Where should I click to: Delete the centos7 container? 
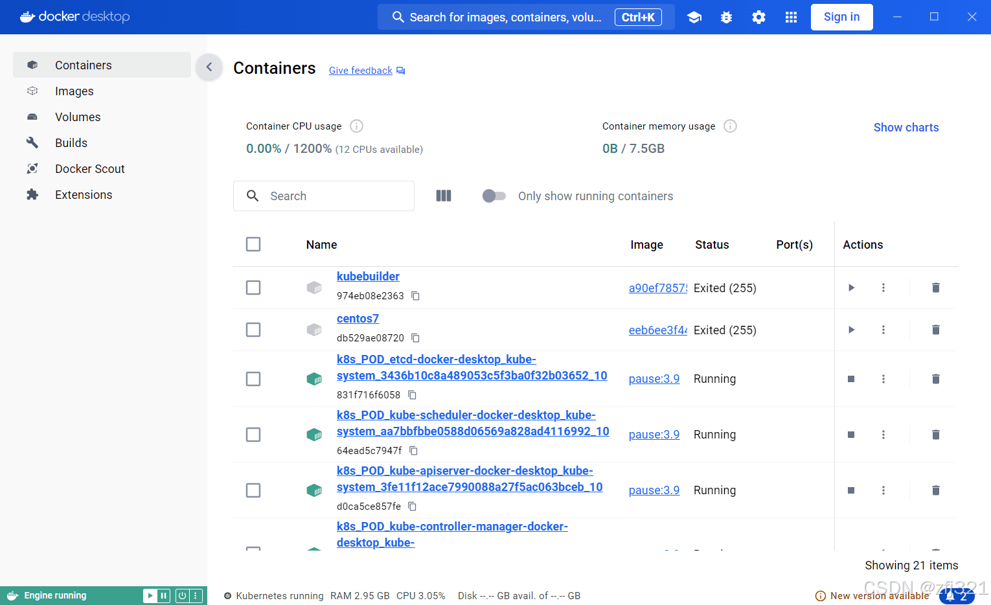coord(935,330)
